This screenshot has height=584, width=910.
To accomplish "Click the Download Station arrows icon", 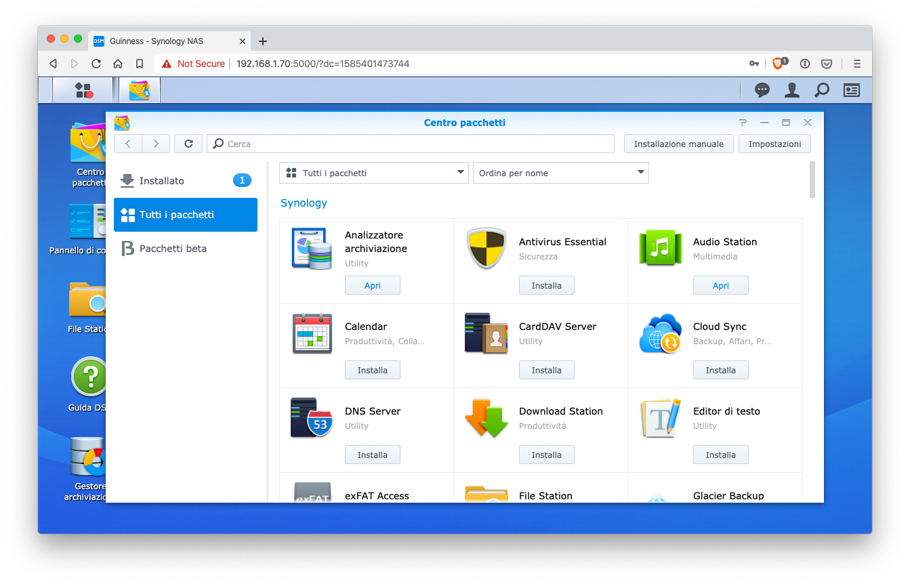I will [x=487, y=418].
